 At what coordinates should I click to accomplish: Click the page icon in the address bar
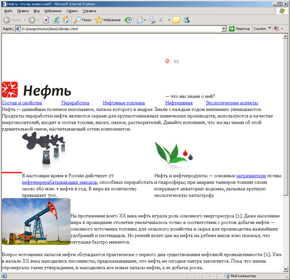(19, 29)
